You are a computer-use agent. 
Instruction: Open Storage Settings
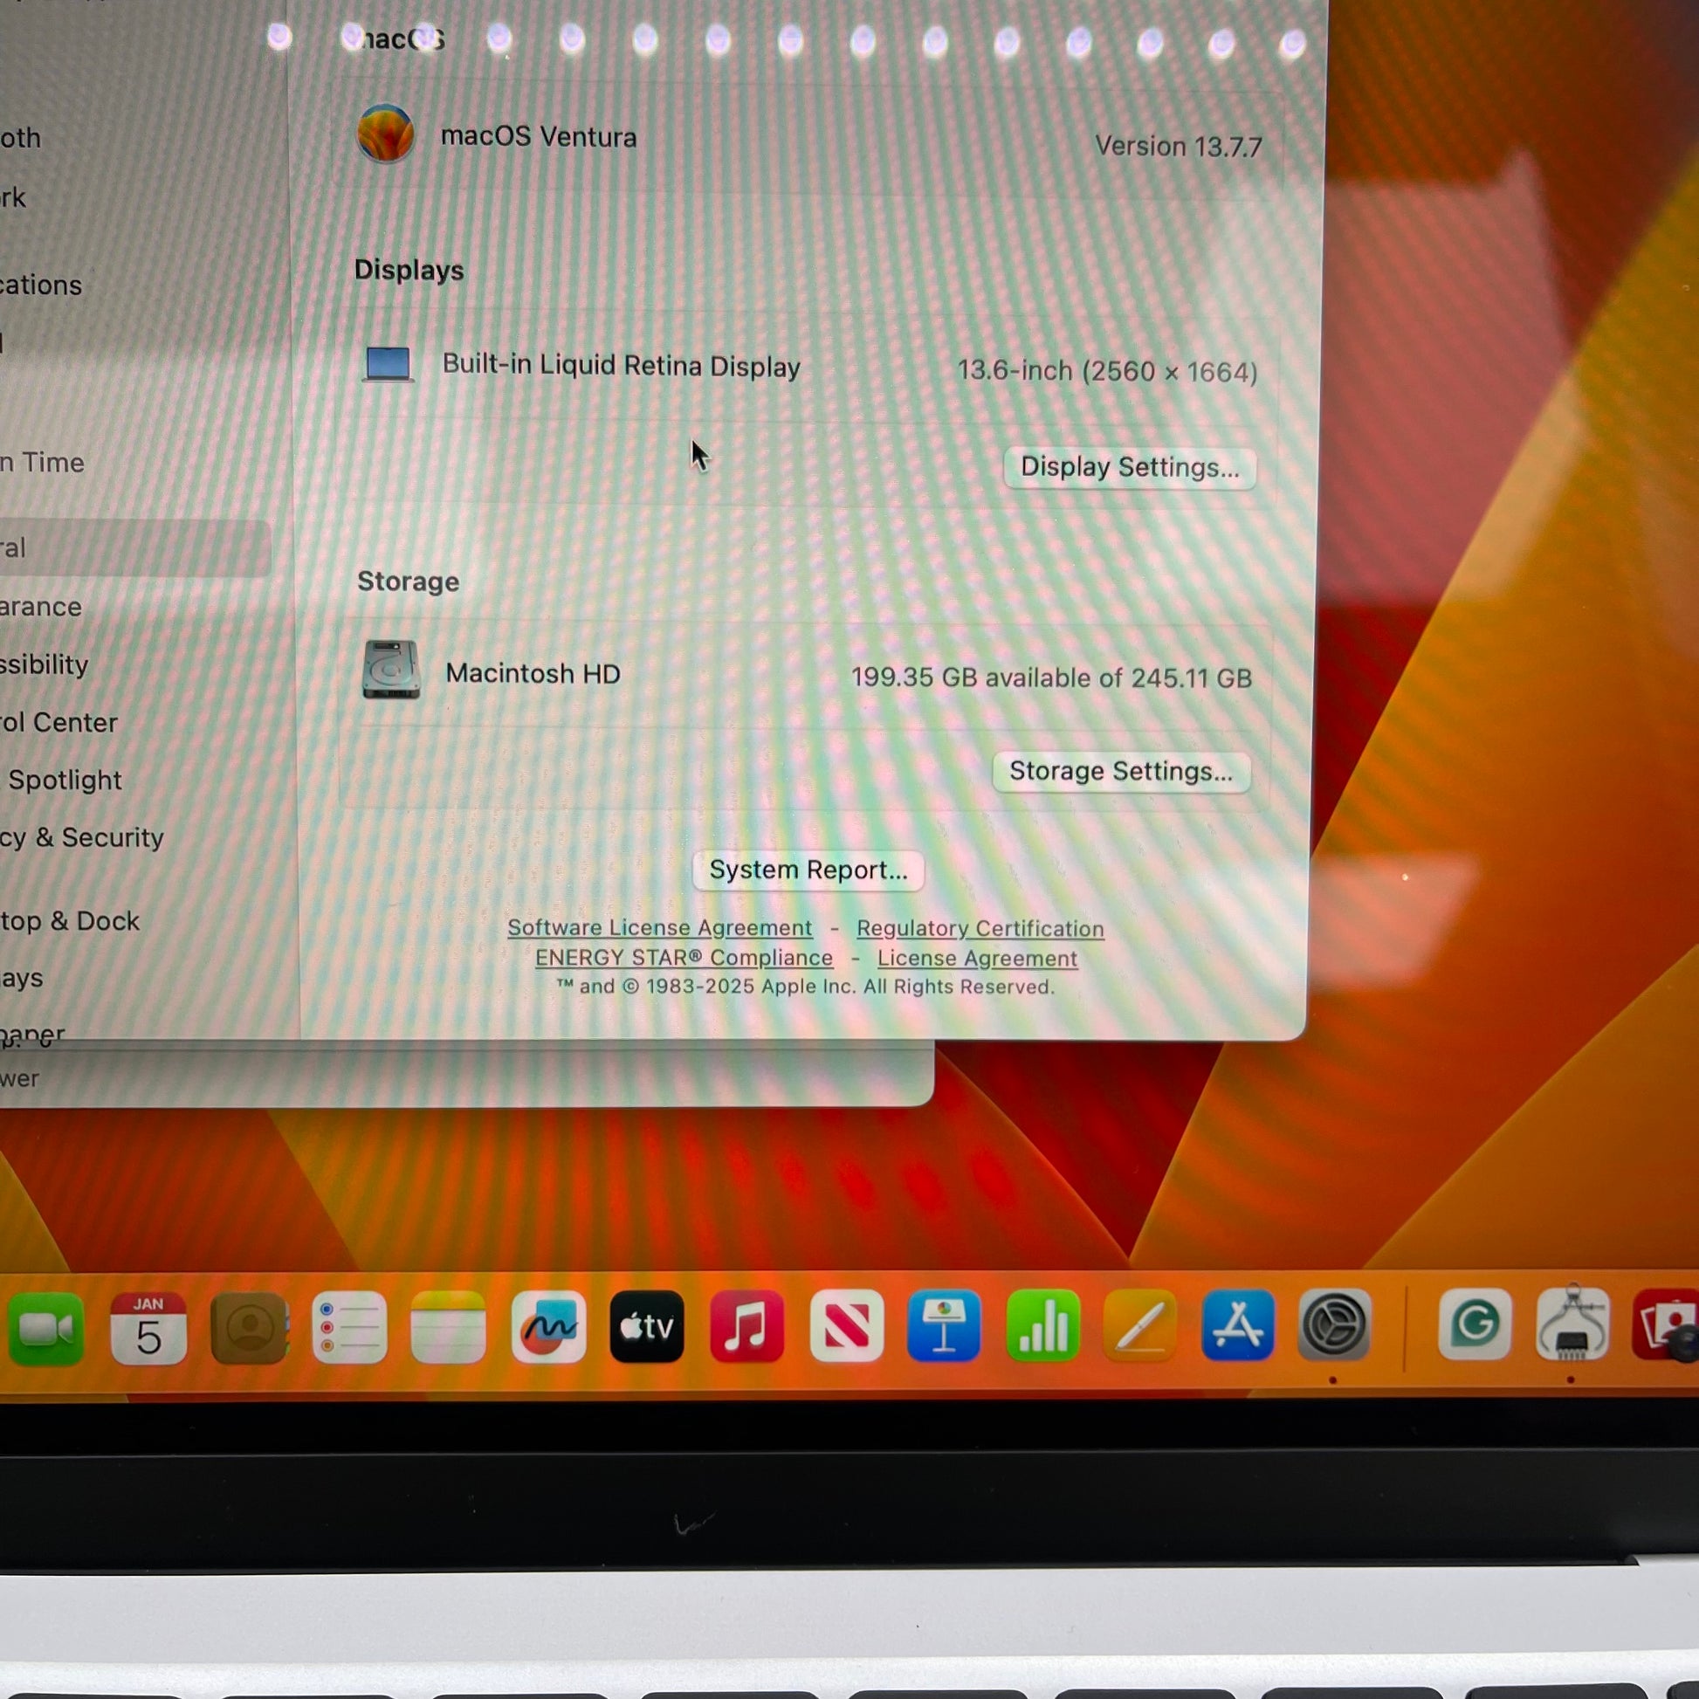(x=1120, y=771)
